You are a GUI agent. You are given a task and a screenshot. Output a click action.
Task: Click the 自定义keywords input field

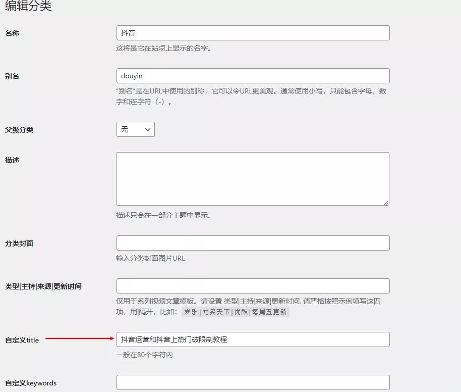(x=253, y=382)
